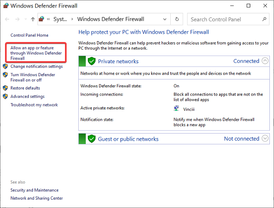The height and width of the screenshot is (208, 274).
Task: Go back with the Back arrow
Action: tap(7, 19)
